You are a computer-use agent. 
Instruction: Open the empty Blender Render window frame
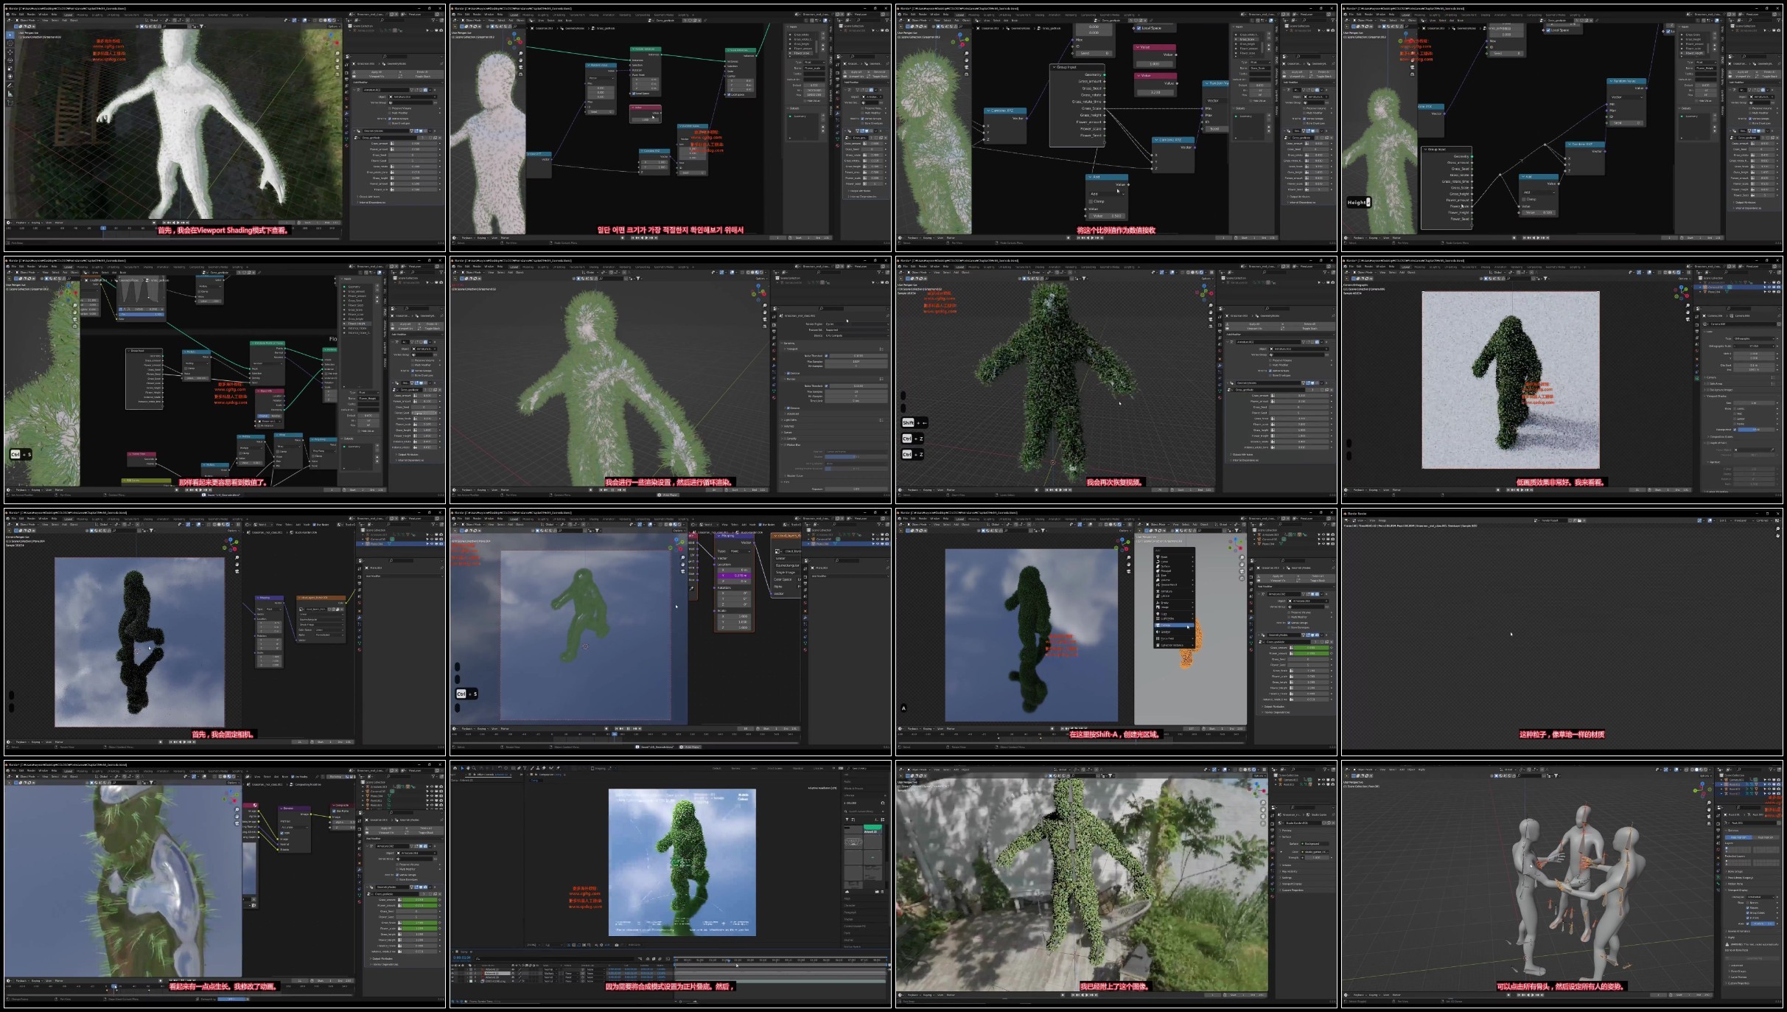1562,632
